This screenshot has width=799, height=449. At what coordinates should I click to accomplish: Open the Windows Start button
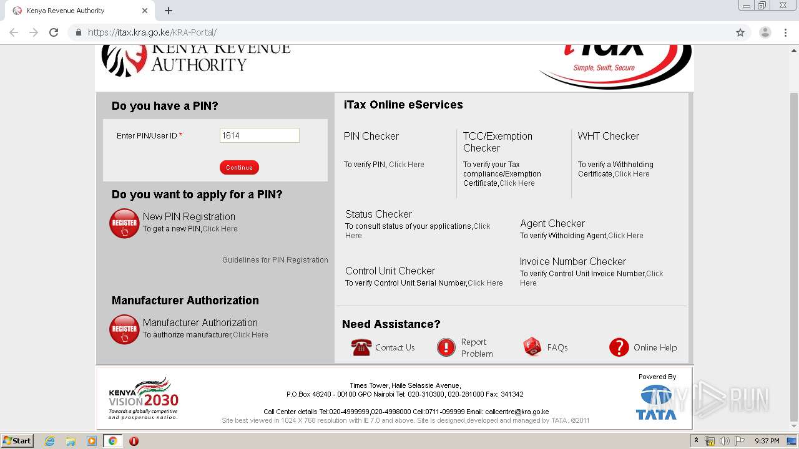(17, 441)
